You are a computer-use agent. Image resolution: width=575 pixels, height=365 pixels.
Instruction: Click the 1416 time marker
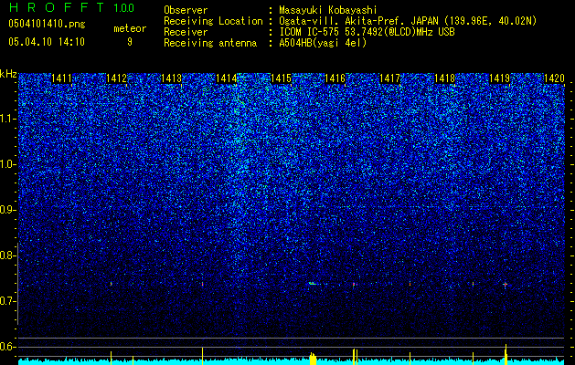pyautogui.click(x=335, y=78)
